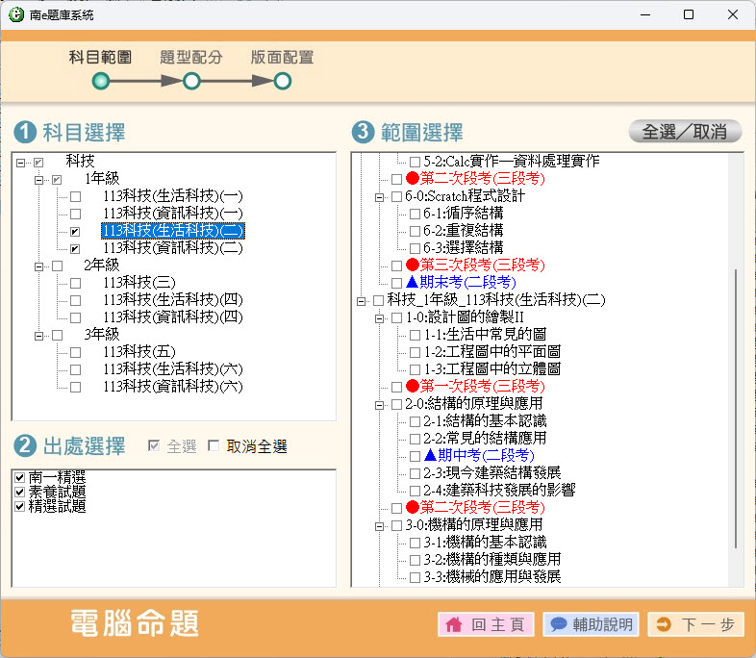The height and width of the screenshot is (658, 756).
Task: Select 3-1:機構的基本認識 row
Action: click(x=485, y=543)
